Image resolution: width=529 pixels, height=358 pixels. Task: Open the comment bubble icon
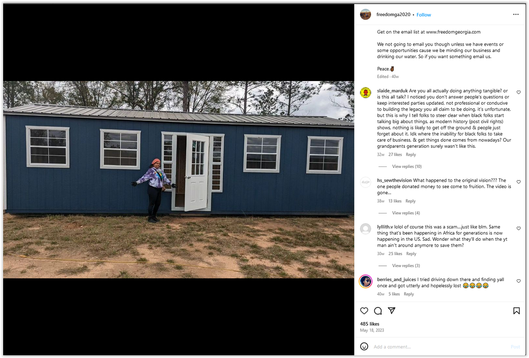(378, 311)
